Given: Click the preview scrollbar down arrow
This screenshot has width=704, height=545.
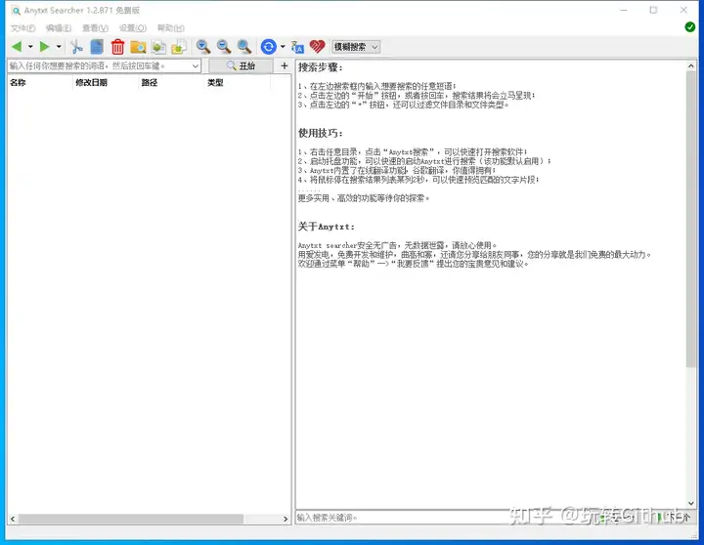Looking at the screenshot, I should (x=691, y=503).
